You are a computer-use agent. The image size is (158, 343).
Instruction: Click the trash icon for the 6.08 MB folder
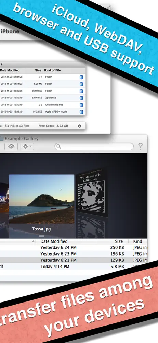(81, 84)
